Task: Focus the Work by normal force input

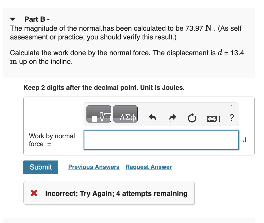Action: tap(161, 140)
